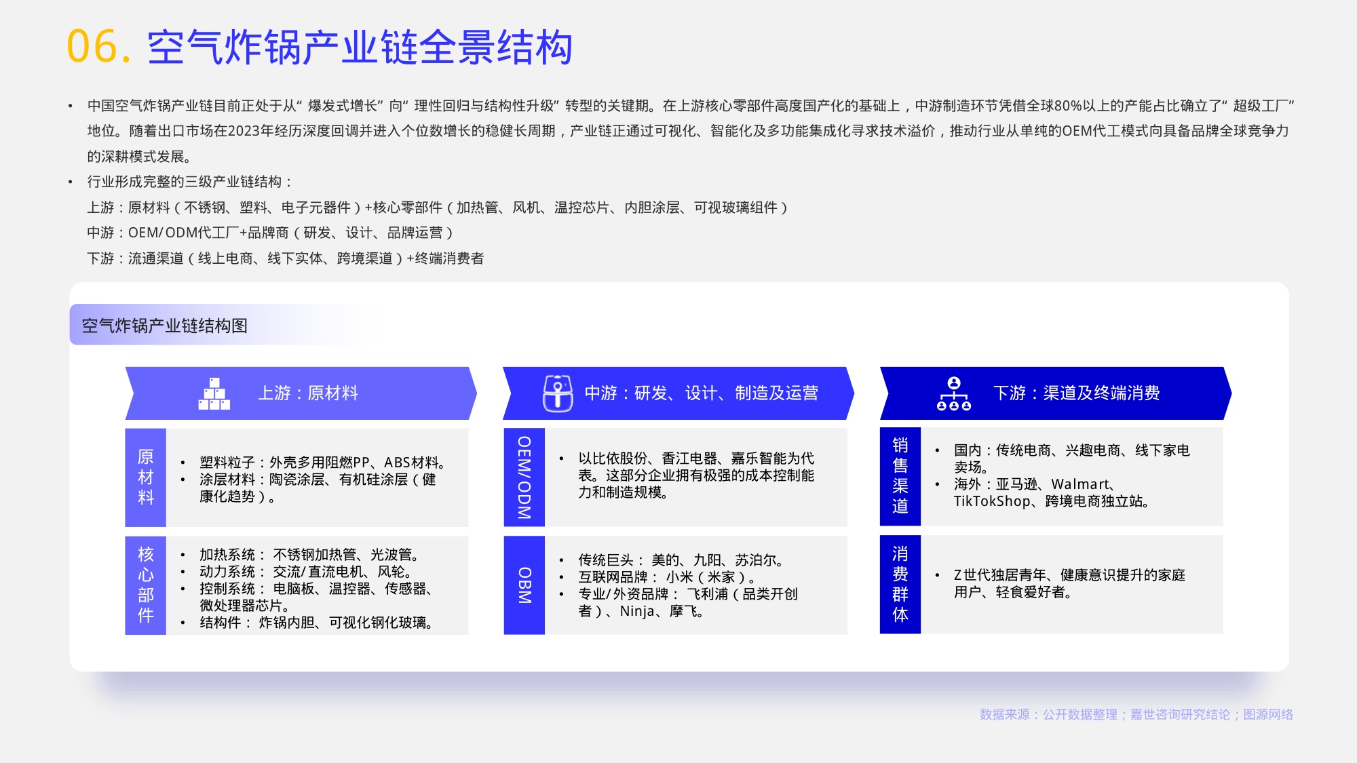The height and width of the screenshot is (763, 1357).
Task: Click the 空气炸锅产业链结构图 chart caption
Action: (164, 326)
